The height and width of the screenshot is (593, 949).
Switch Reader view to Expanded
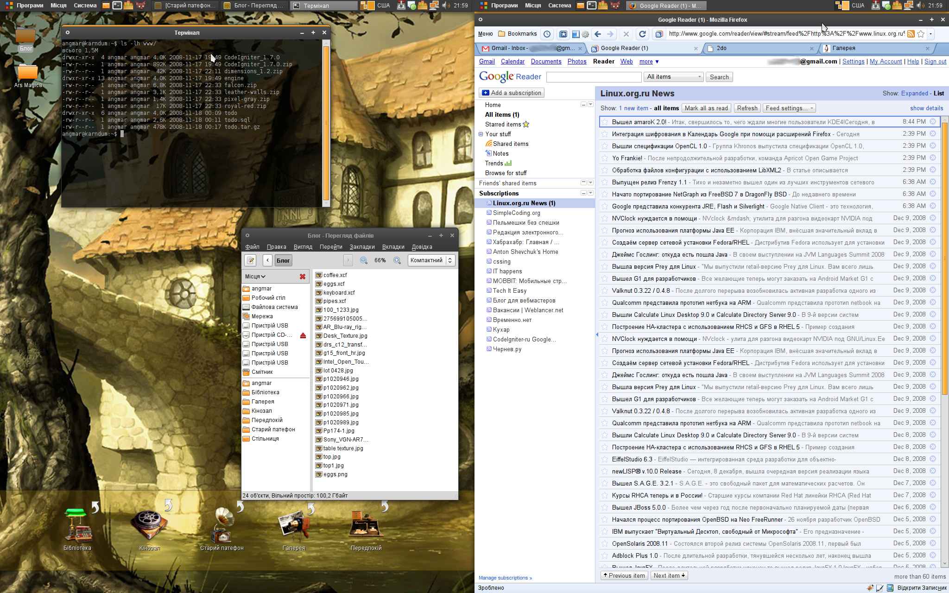[x=914, y=93]
